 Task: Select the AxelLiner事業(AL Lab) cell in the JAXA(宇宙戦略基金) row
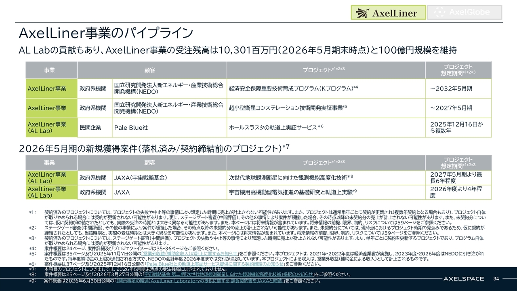click(x=51, y=178)
